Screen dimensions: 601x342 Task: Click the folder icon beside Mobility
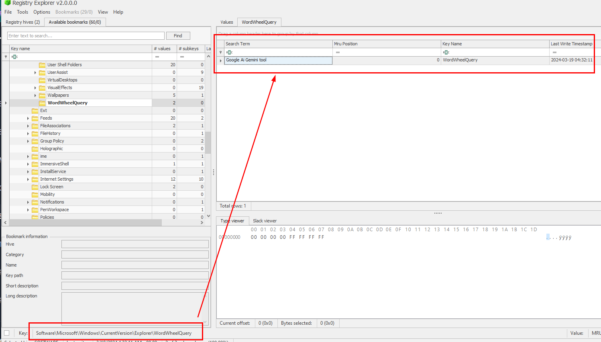click(x=35, y=194)
